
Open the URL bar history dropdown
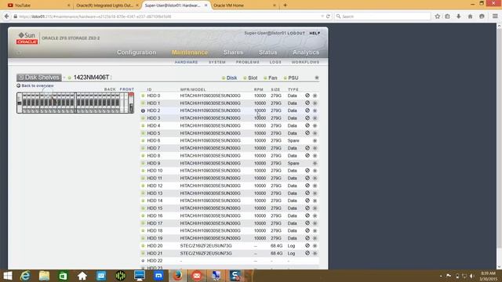coord(322,16)
